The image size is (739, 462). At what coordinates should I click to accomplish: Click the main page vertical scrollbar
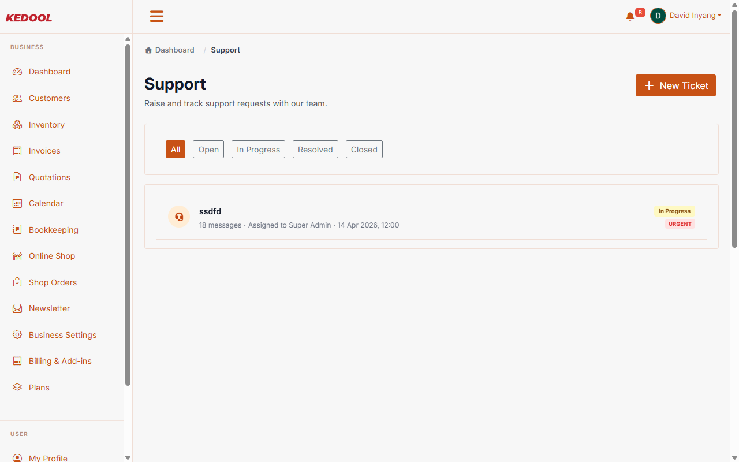pyautogui.click(x=734, y=129)
